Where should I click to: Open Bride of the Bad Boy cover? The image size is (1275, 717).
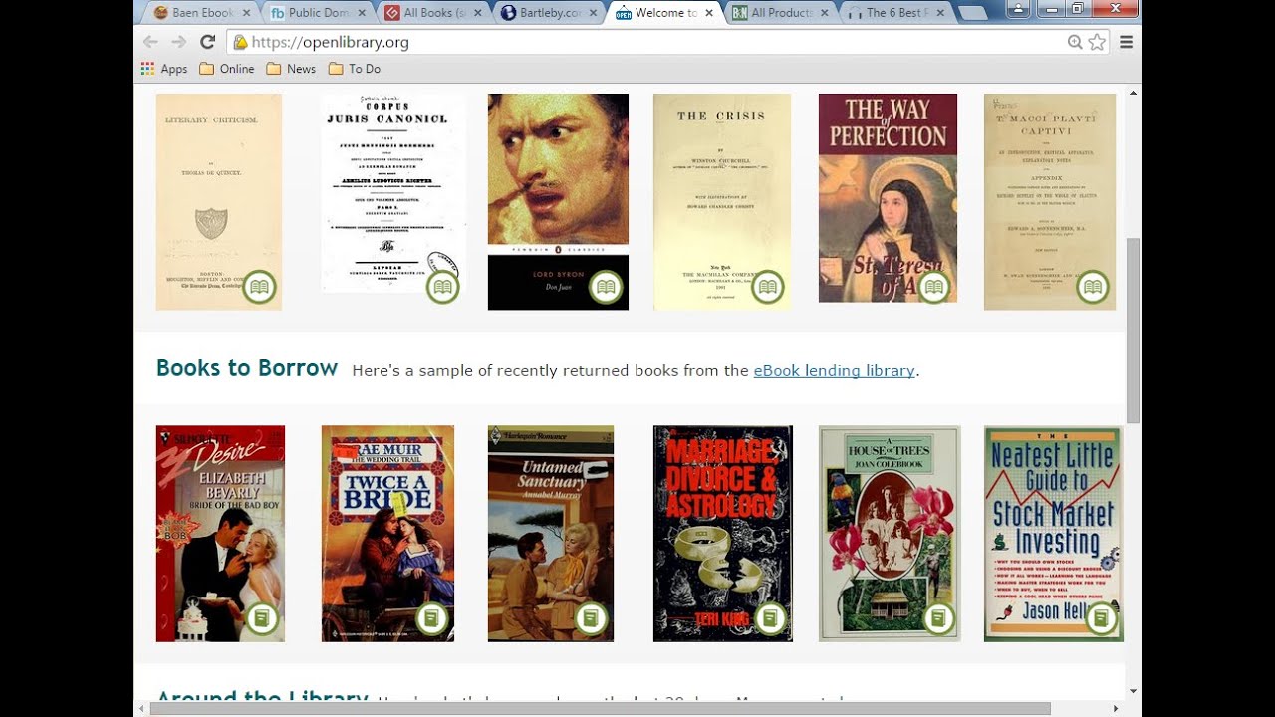[220, 534]
